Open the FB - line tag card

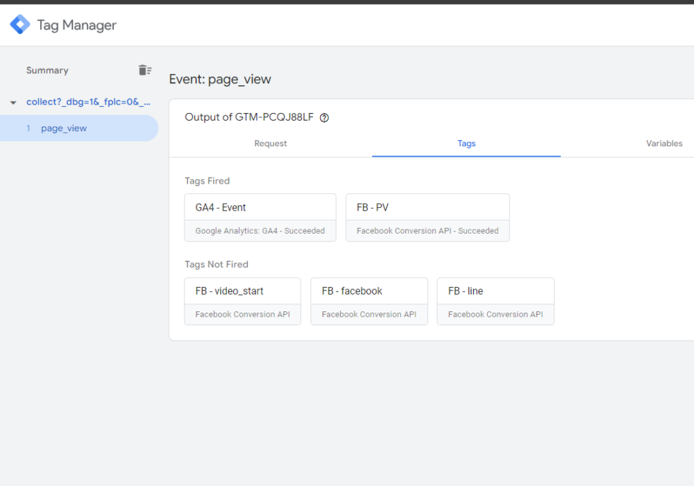tap(496, 301)
